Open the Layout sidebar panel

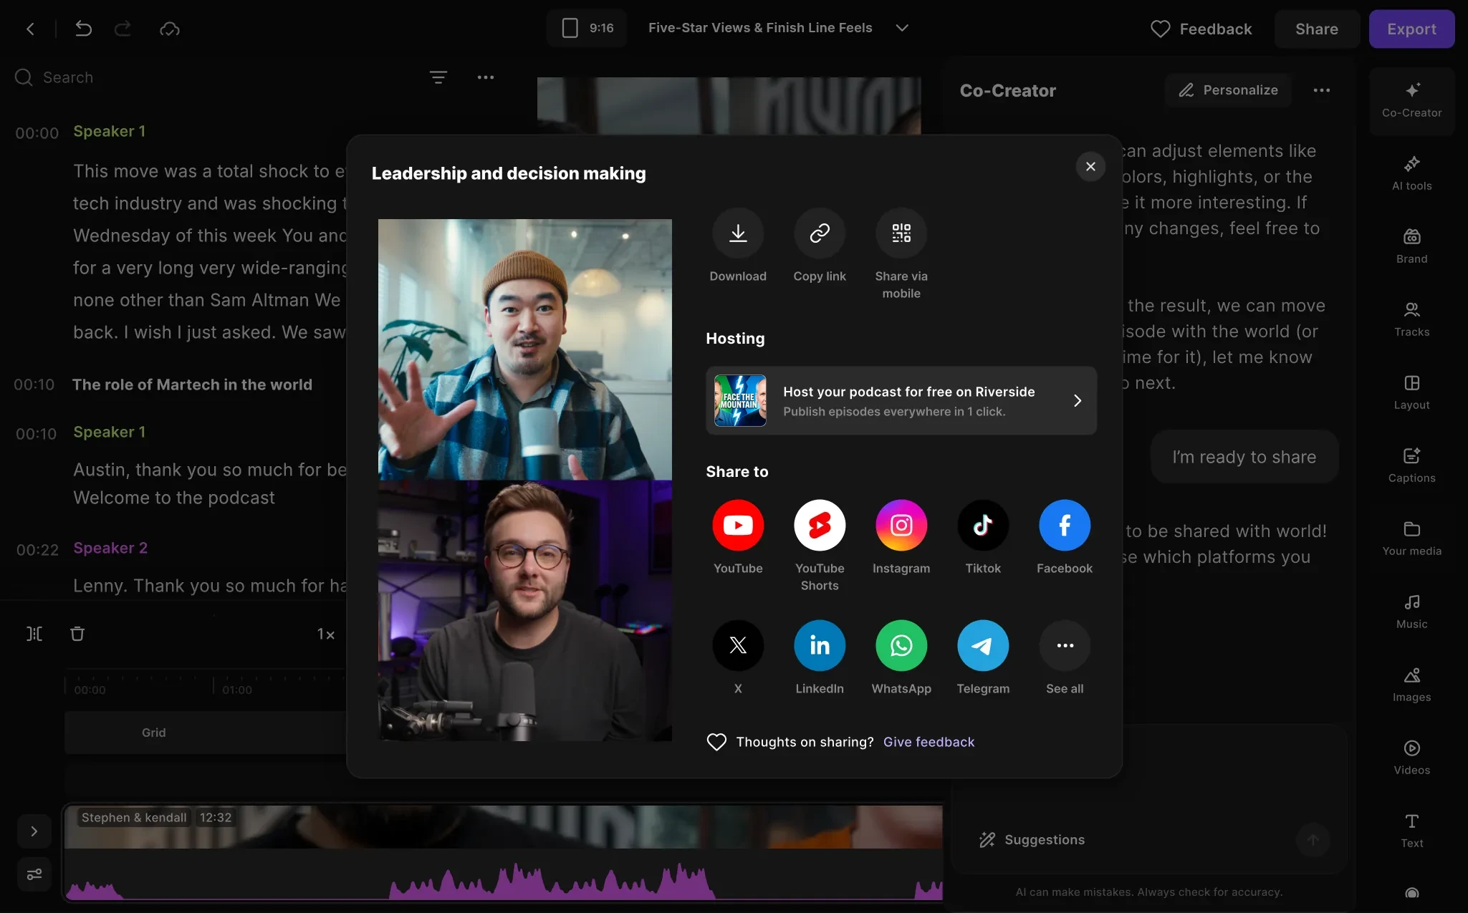(1411, 392)
